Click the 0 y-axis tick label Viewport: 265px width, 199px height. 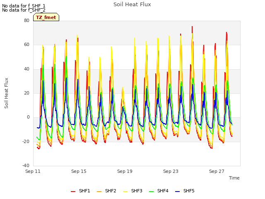coord(28,117)
